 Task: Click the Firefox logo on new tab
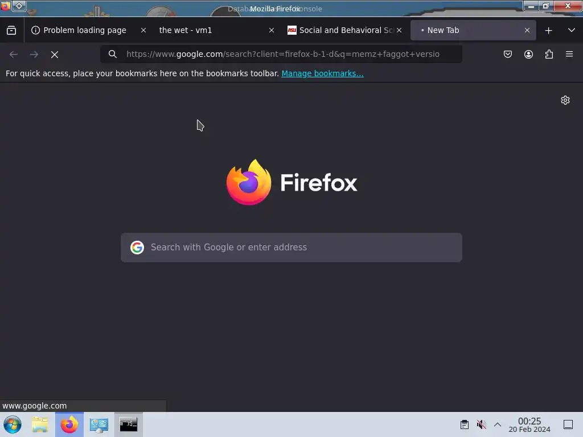249,182
